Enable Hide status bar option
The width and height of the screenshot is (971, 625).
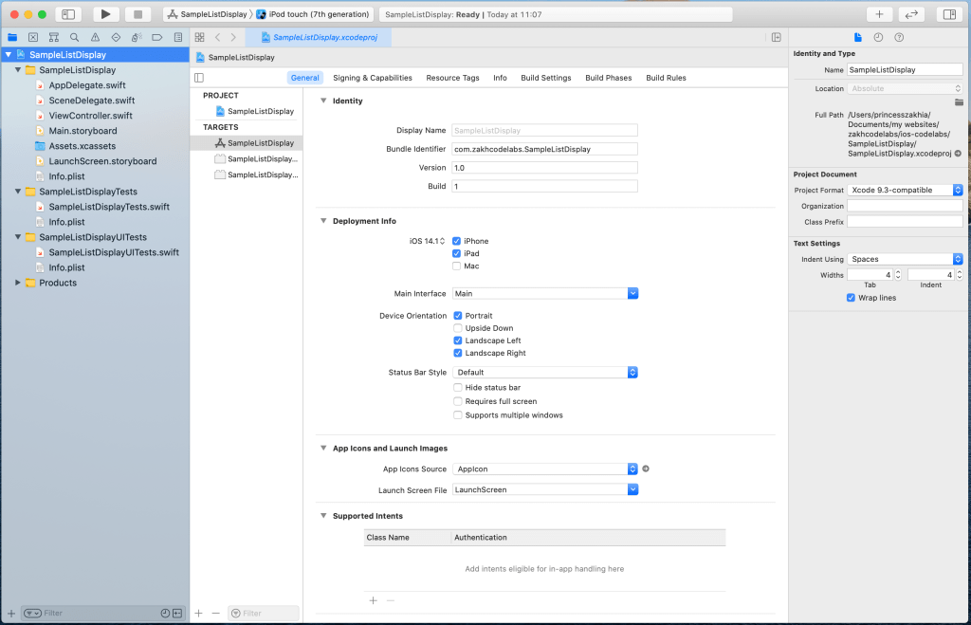click(x=457, y=388)
